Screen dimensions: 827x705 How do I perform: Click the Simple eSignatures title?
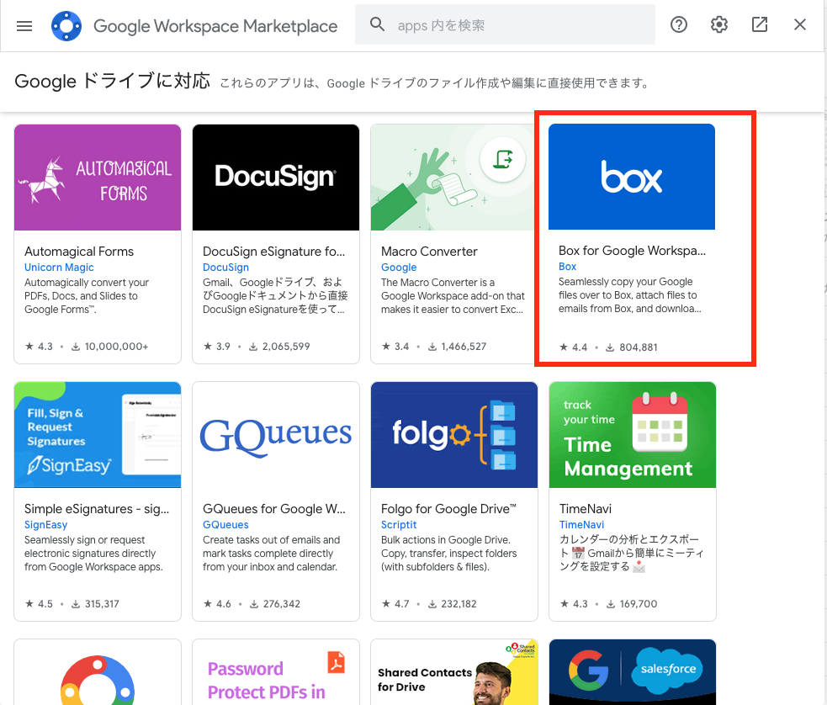[97, 509]
